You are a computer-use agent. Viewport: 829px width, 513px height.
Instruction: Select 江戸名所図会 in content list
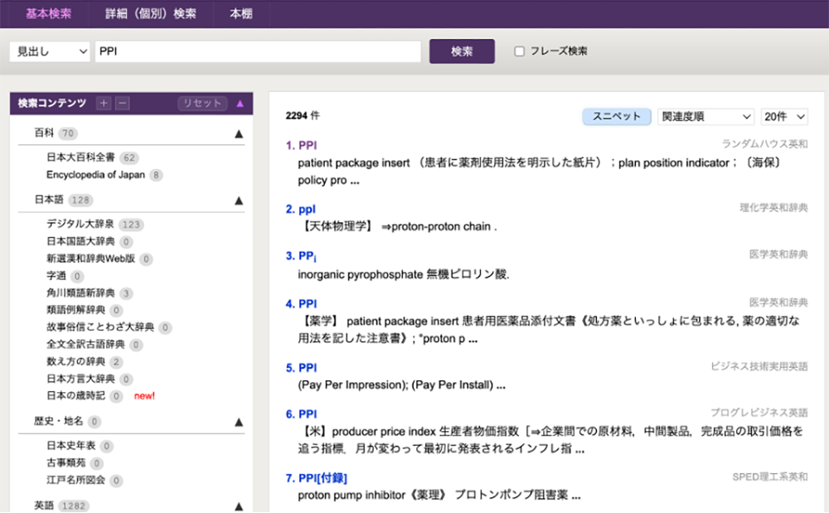point(75,480)
